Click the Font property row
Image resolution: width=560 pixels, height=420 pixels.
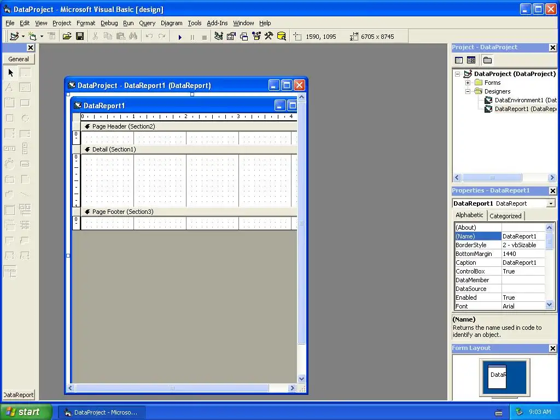[500, 306]
